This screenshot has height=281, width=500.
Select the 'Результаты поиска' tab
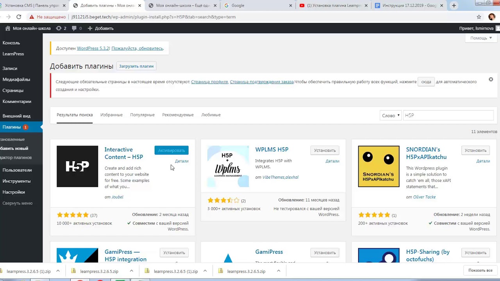pos(75,115)
